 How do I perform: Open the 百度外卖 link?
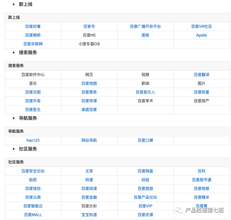(x=33, y=101)
